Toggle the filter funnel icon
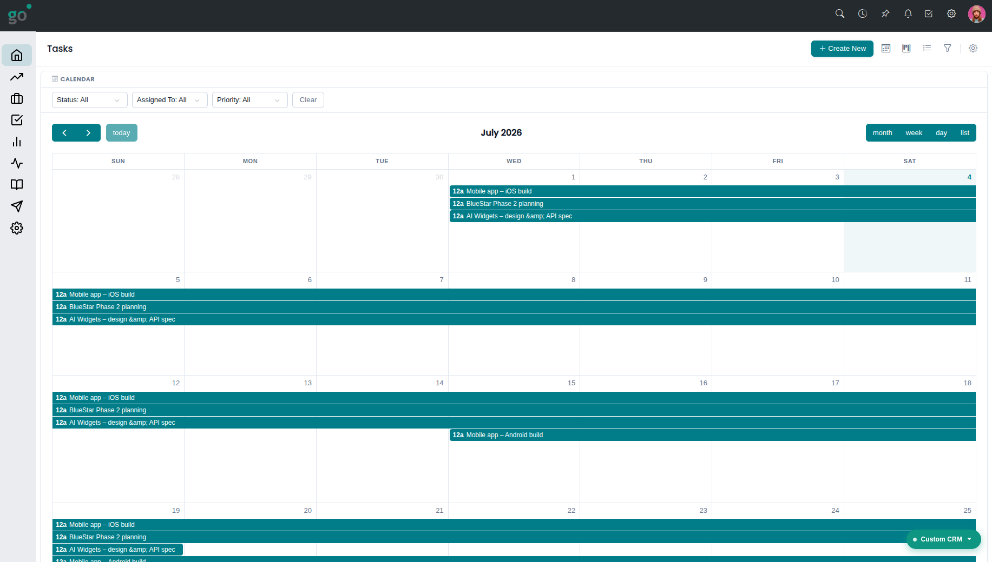The image size is (992, 562). (x=948, y=48)
